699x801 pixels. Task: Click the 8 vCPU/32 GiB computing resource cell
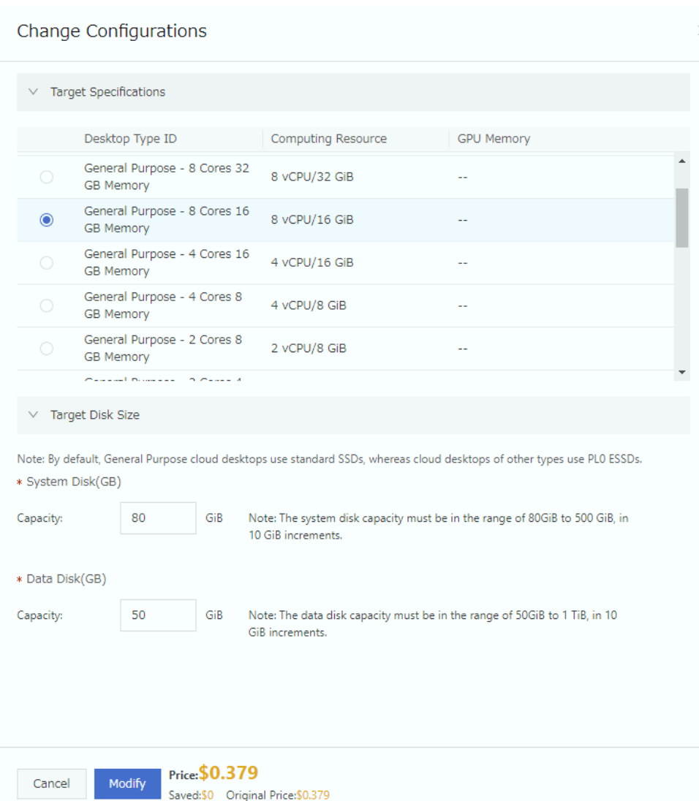[x=312, y=177]
